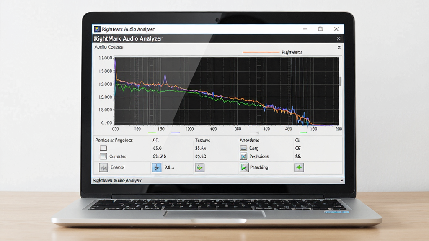Viewport: 429px width, 241px height.
Task: Click the Pechuices label
Action: 259,156
